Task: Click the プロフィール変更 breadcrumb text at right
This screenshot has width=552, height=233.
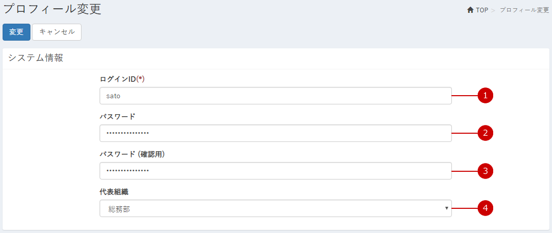Action: click(x=524, y=10)
